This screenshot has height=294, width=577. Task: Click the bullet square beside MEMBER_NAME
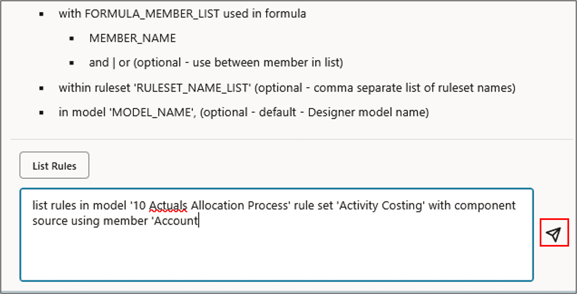click(x=71, y=38)
